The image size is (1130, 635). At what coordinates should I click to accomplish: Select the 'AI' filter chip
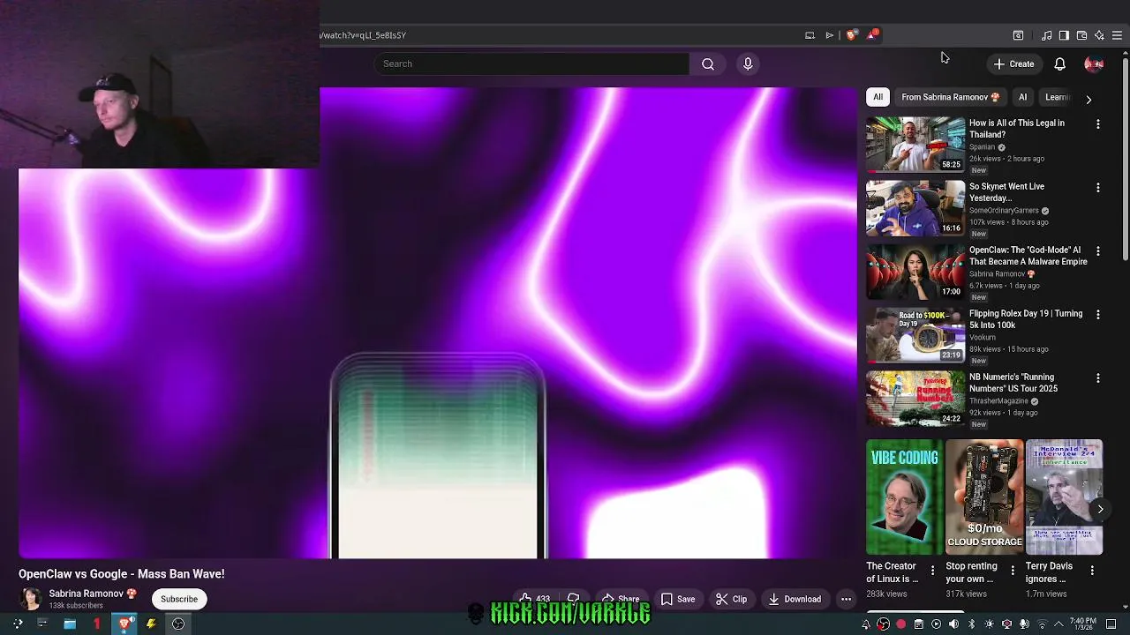point(1022,97)
